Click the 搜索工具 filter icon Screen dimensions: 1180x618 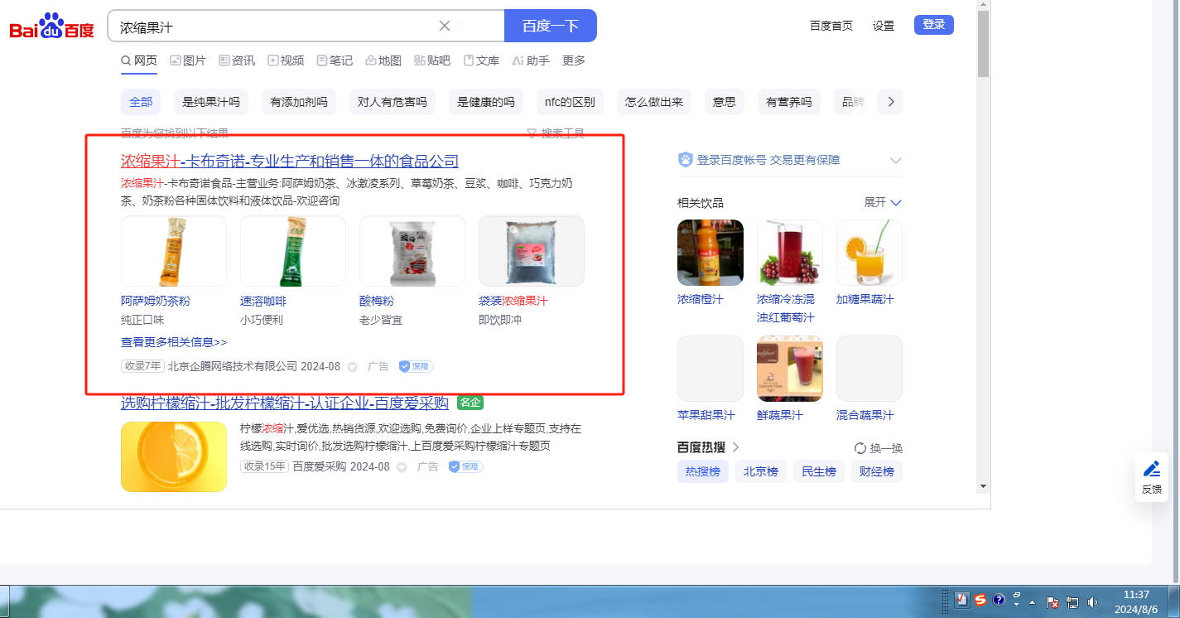532,133
